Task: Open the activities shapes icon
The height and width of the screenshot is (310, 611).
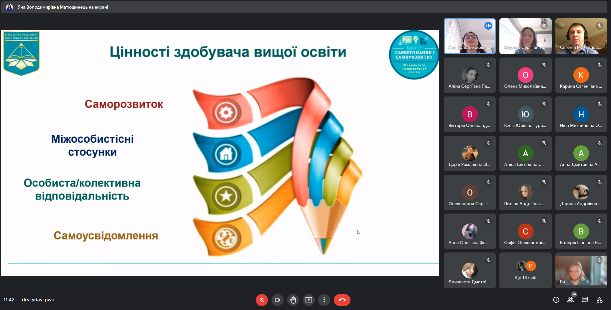Action: [x=599, y=300]
